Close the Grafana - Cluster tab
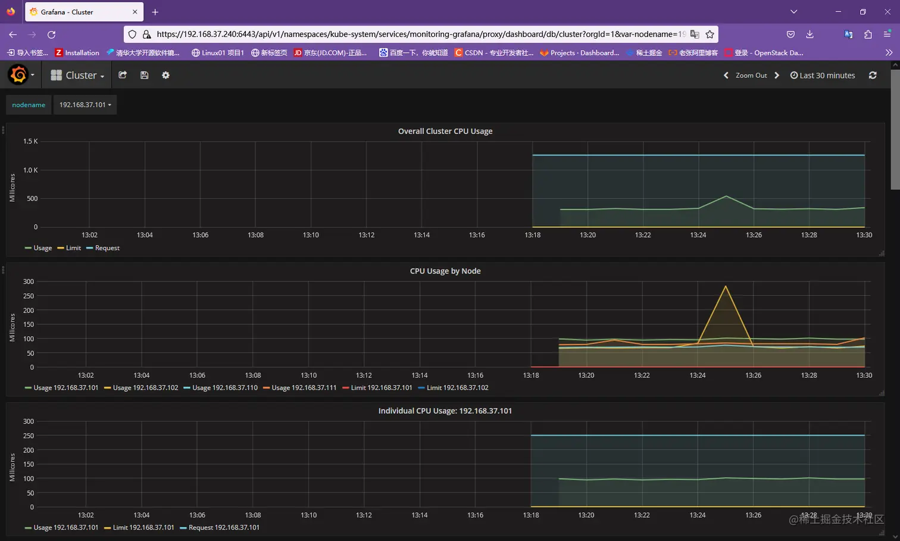900x541 pixels. (135, 12)
